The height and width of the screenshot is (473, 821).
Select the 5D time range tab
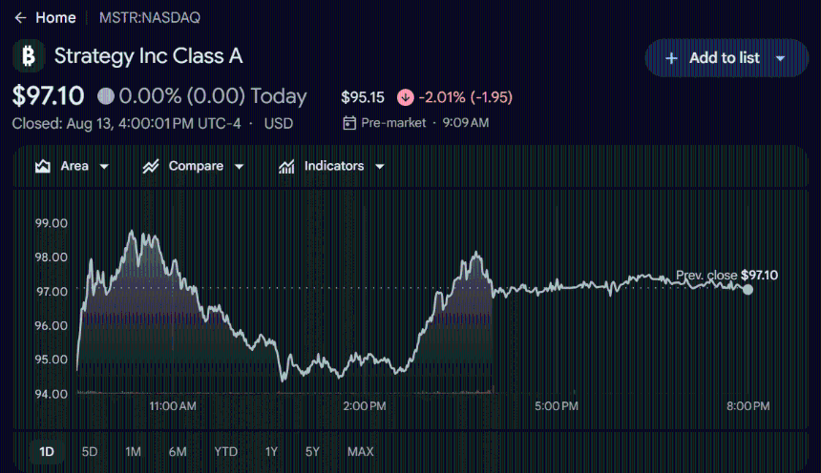(x=90, y=452)
